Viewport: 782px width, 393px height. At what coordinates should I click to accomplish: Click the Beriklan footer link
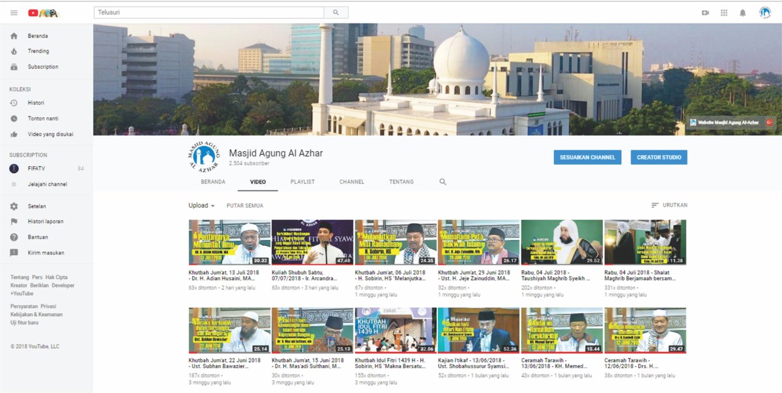(39, 285)
